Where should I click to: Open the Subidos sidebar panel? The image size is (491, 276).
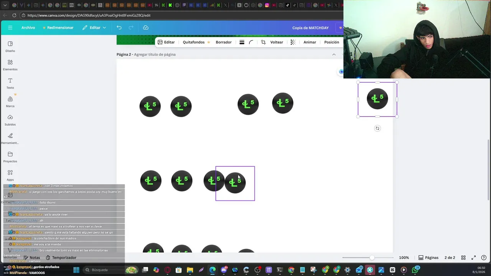(10, 120)
